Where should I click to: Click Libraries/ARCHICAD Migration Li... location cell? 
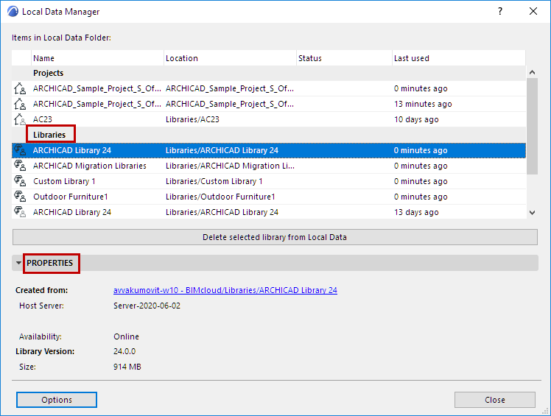[230, 166]
